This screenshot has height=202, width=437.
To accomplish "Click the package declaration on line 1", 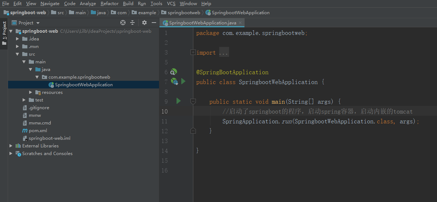I will [252, 33].
